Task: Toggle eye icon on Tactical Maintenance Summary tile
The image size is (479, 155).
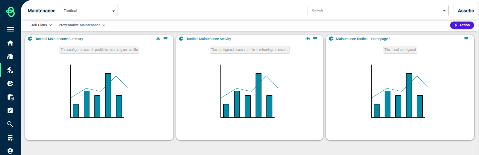Action: coord(158,39)
